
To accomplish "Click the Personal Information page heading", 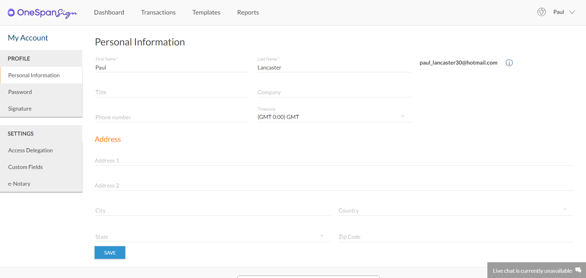I will pos(140,42).
